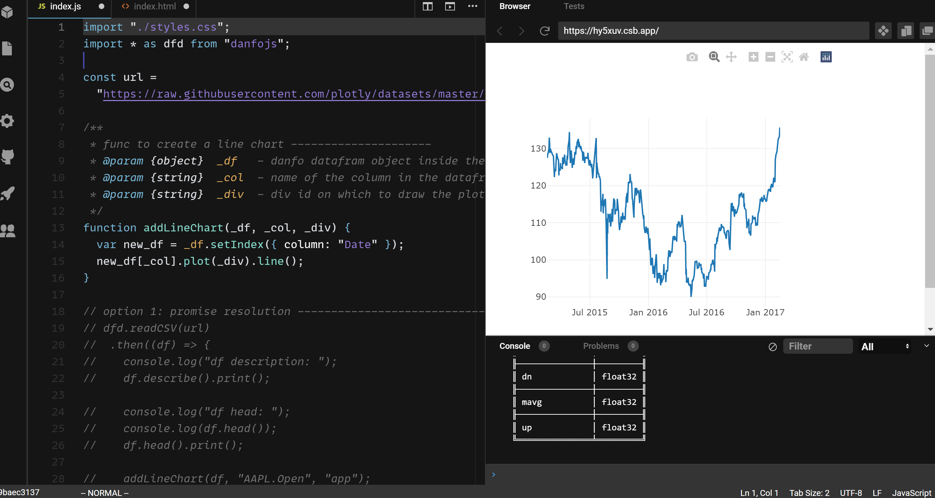Open the editor more actions menu
This screenshot has height=498, width=935.
point(473,6)
